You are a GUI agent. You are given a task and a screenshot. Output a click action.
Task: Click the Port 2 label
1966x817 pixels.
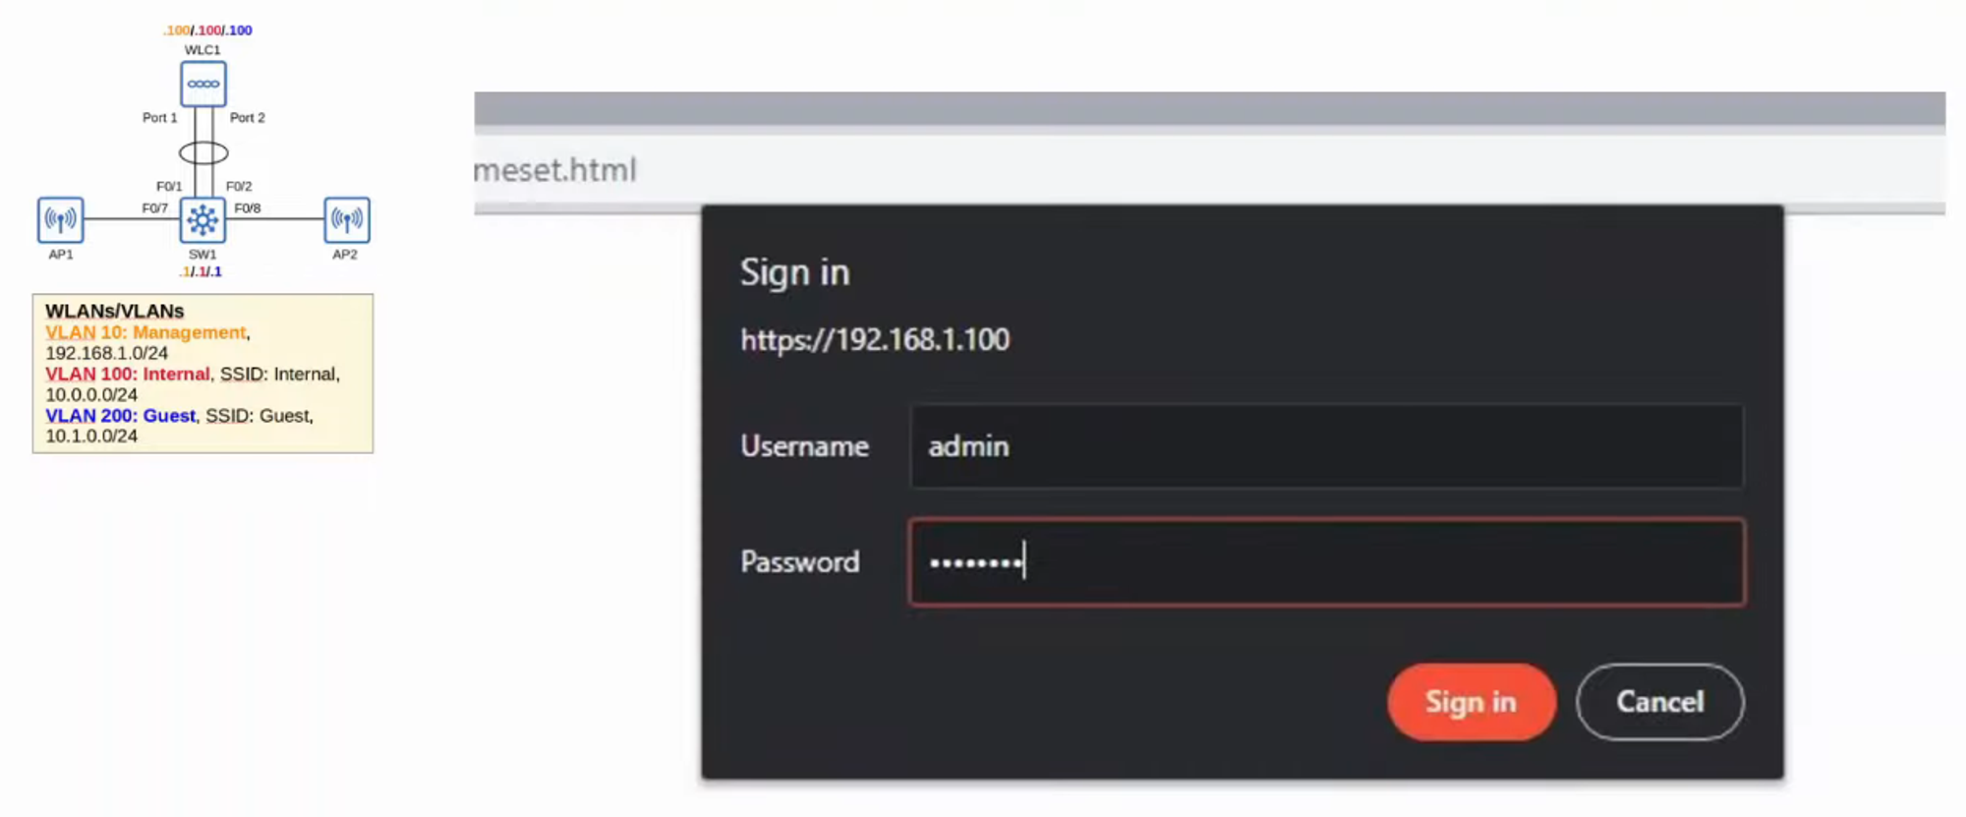247,117
